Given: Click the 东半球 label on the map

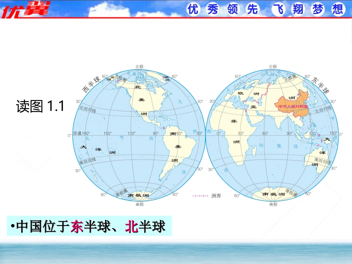Looking at the screenshot, I should pos(321,85).
